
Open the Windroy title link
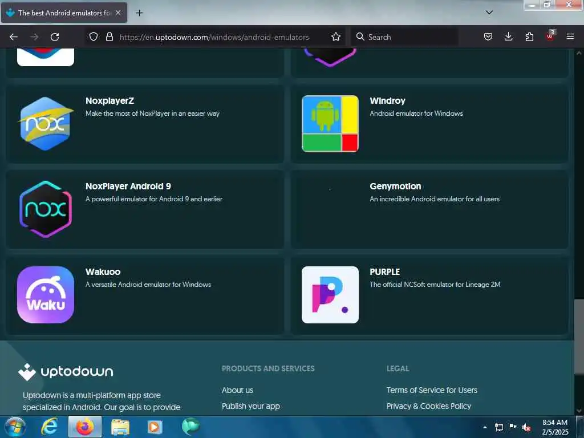pos(387,100)
